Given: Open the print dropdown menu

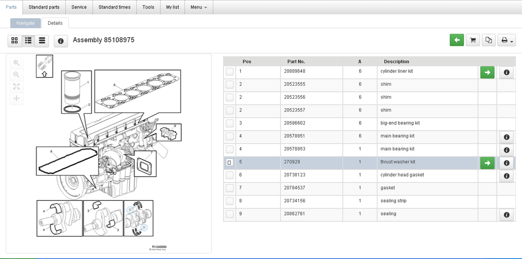Looking at the screenshot, I should pos(507,40).
